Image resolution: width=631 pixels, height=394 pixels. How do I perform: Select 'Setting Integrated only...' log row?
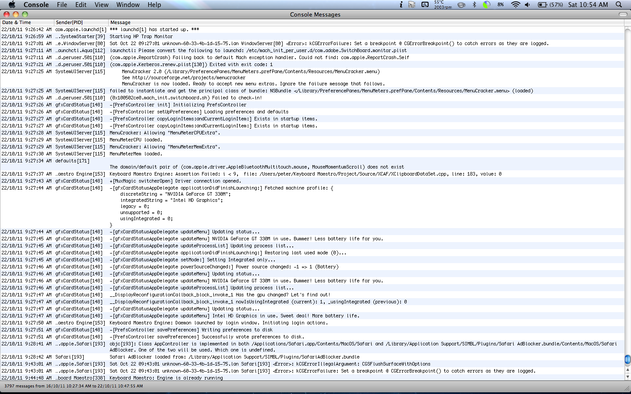[312, 260]
